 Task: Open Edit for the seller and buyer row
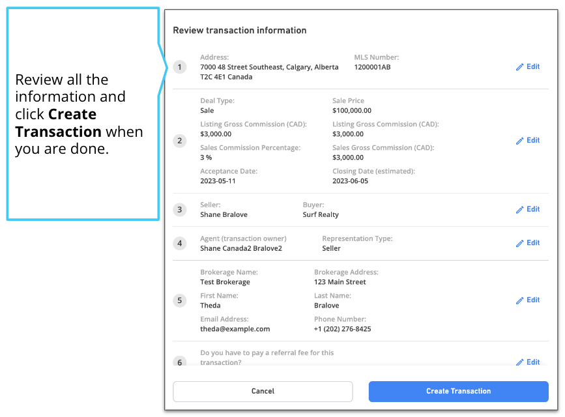click(527, 209)
